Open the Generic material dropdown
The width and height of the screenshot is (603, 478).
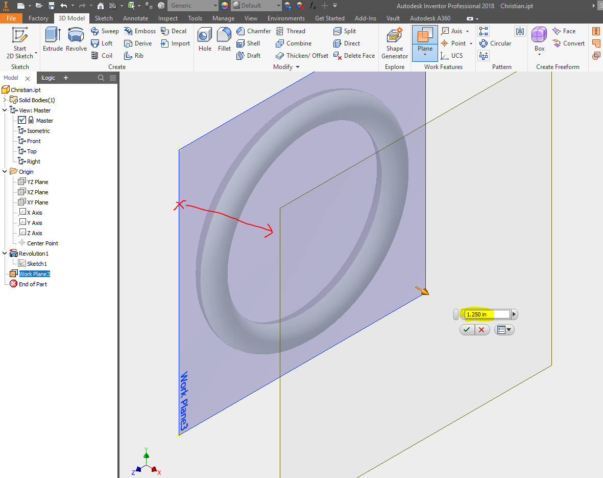coord(214,6)
